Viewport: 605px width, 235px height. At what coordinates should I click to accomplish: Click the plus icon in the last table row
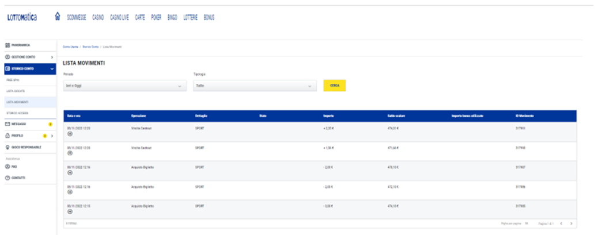pyautogui.click(x=70, y=211)
